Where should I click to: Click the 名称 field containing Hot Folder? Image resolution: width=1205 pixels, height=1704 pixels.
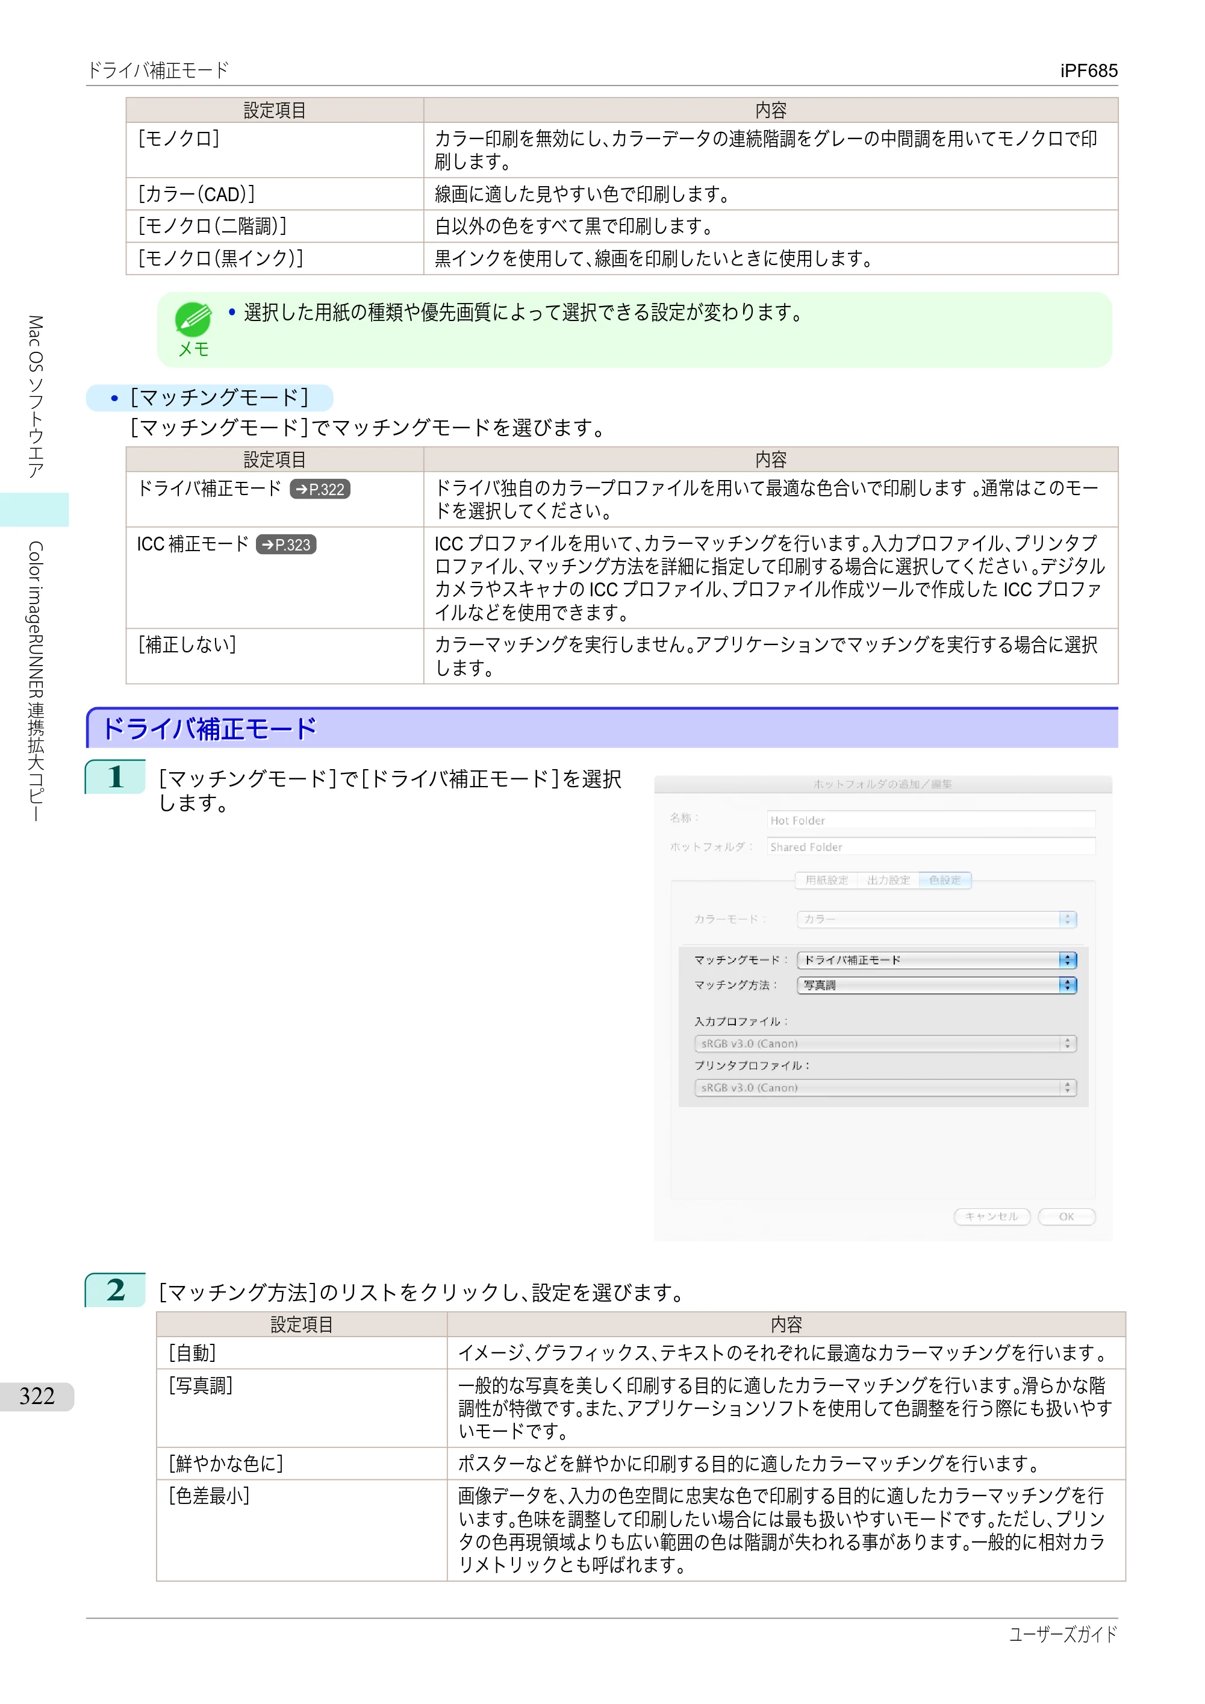tap(931, 820)
